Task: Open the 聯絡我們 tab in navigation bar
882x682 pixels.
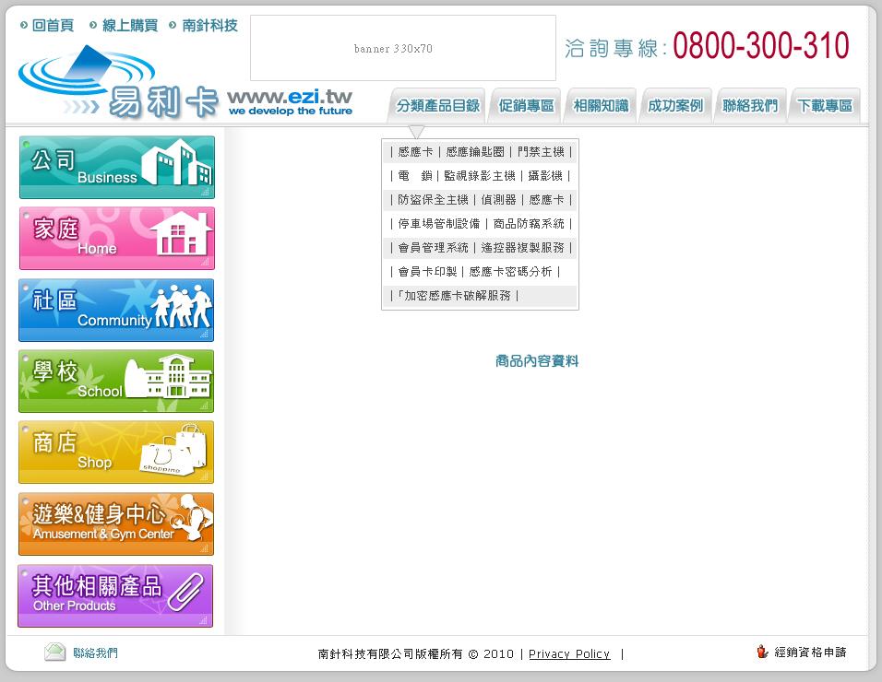Action: pos(750,105)
